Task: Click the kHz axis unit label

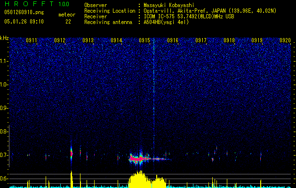Action: pos(4,38)
